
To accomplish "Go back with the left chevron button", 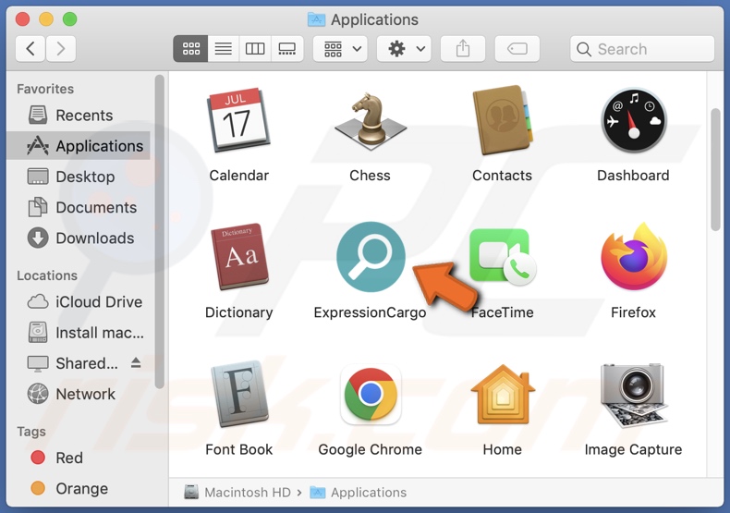I will click(x=30, y=48).
